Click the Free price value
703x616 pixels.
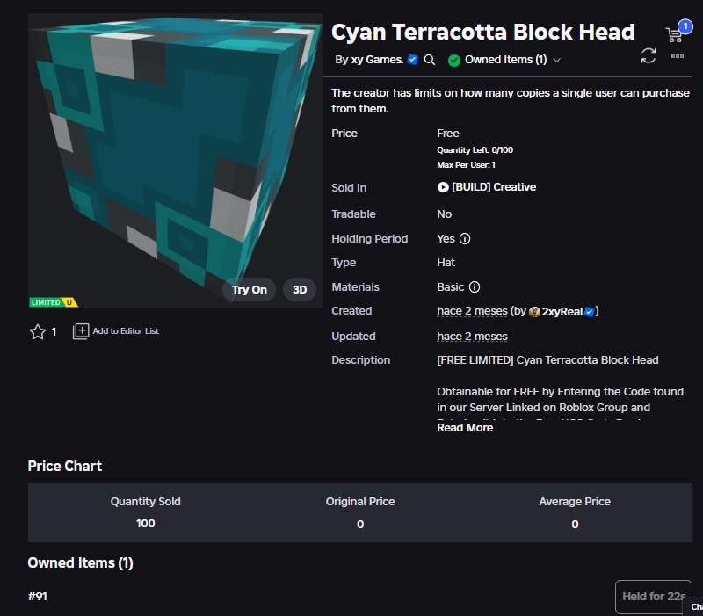pyautogui.click(x=448, y=134)
